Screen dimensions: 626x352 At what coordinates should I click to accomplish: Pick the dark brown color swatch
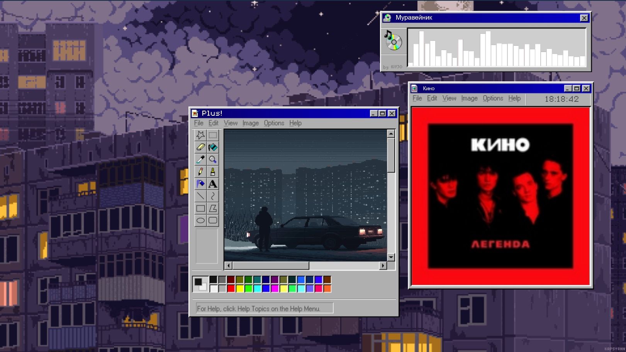click(x=327, y=280)
